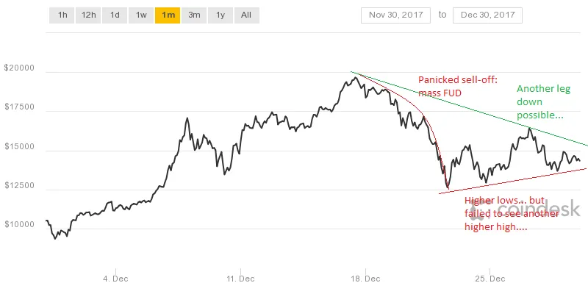
Task: Open the Dec 30, 2017 end date field
Action: pyautogui.click(x=487, y=15)
